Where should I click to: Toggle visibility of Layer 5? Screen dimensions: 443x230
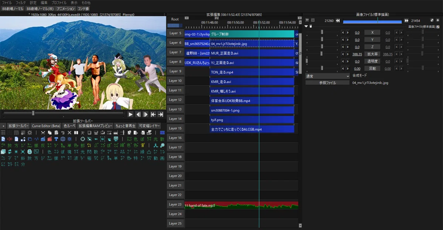click(175, 33)
